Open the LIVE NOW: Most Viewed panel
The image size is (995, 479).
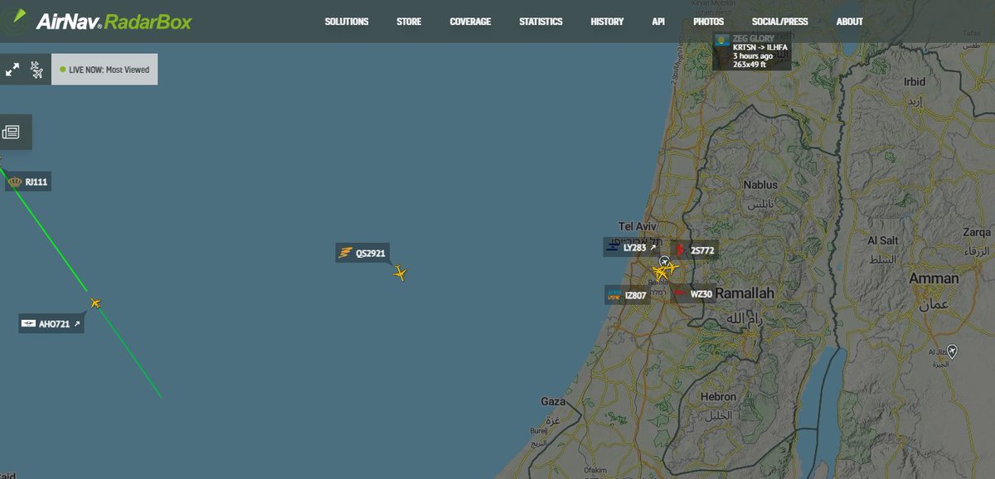point(104,70)
